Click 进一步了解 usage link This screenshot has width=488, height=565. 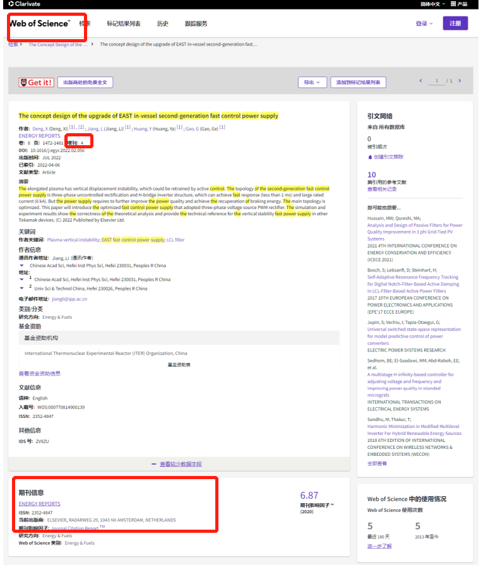click(379, 546)
